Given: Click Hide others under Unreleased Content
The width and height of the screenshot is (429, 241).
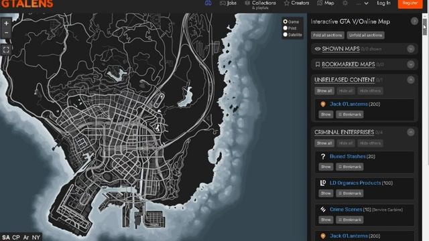Looking at the screenshot, I should click(x=370, y=91).
